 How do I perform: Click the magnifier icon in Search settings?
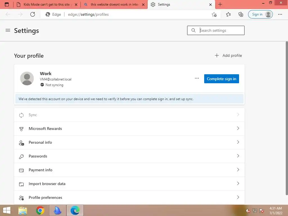click(193, 30)
